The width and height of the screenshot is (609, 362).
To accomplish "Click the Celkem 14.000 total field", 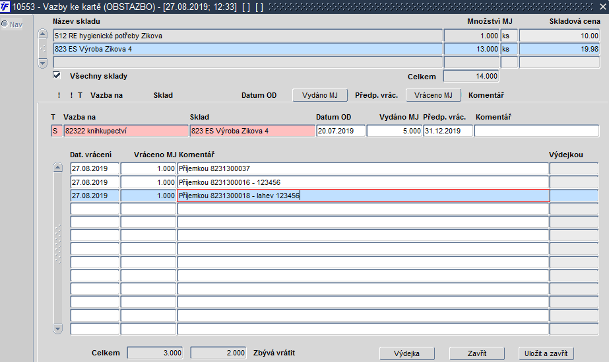I will (x=471, y=76).
